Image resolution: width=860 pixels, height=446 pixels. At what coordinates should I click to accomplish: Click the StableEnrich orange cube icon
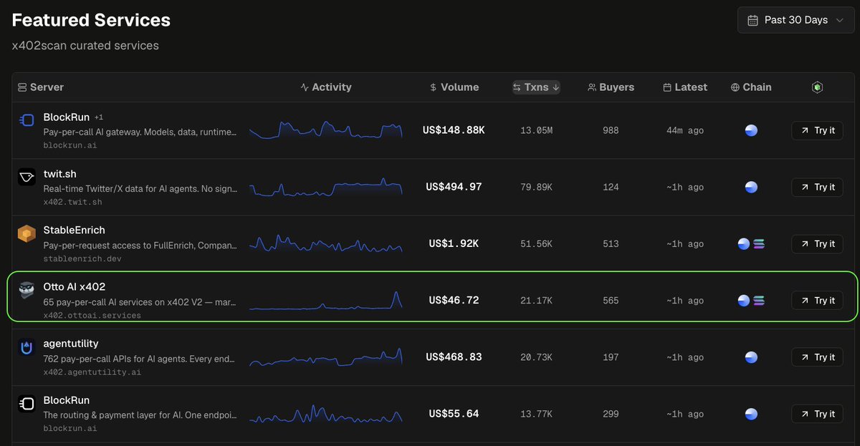coord(27,234)
